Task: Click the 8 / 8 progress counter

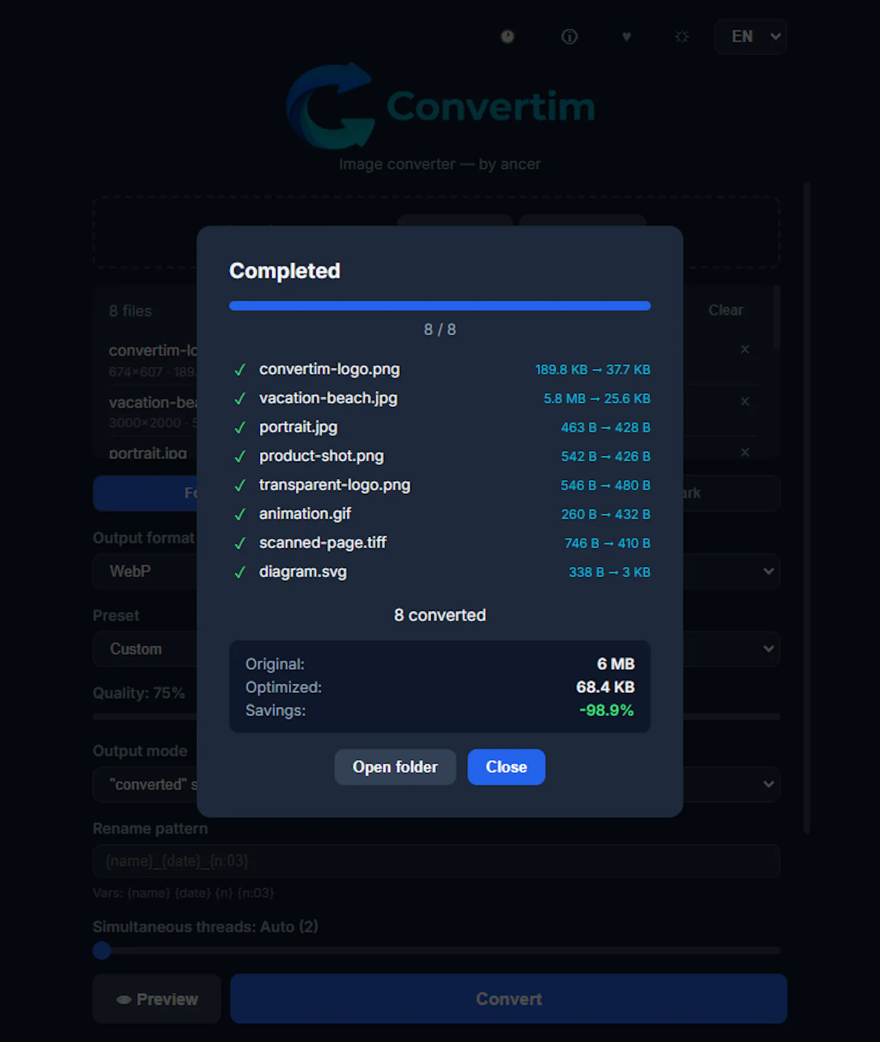Action: pyautogui.click(x=440, y=329)
